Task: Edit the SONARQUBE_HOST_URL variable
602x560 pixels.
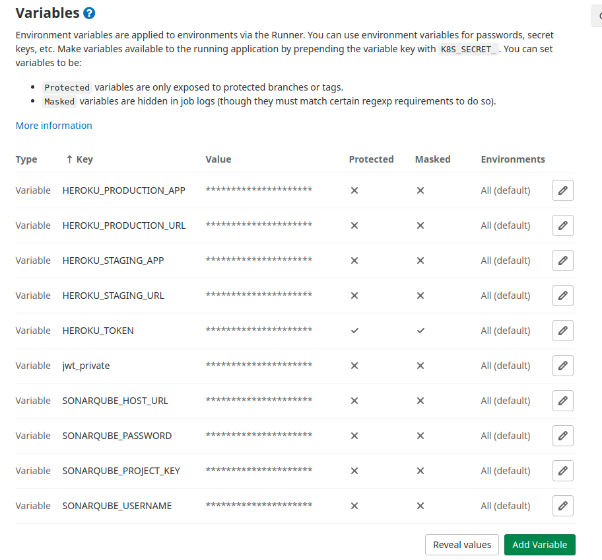Action: click(562, 401)
